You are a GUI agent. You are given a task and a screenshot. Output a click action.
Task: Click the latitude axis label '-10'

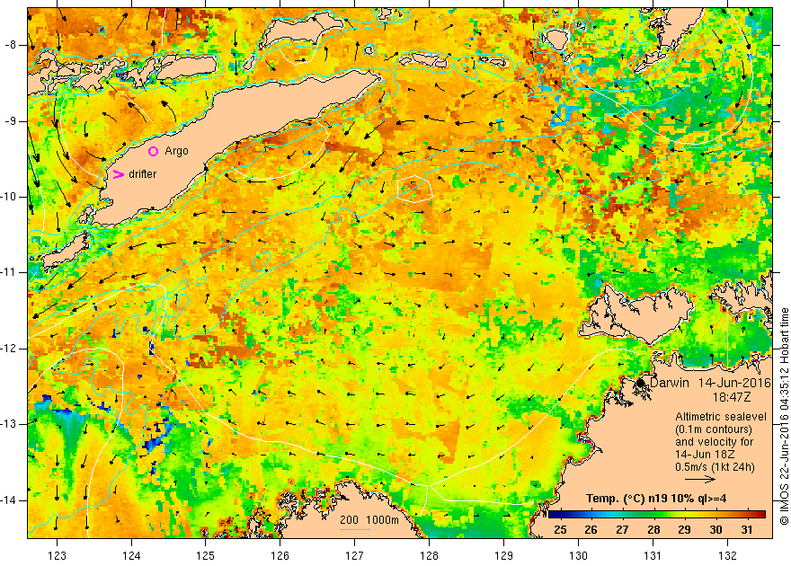point(9,197)
